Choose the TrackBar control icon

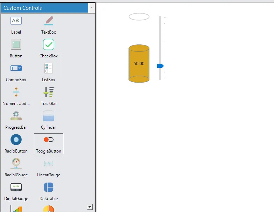coord(49,92)
